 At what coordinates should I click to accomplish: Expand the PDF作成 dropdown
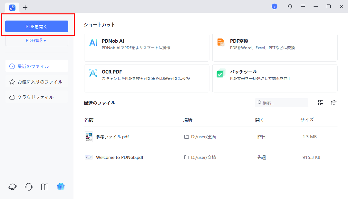pyautogui.click(x=36, y=40)
